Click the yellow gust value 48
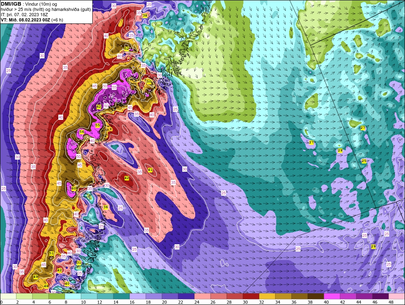The image size is (405, 305). click(46, 286)
